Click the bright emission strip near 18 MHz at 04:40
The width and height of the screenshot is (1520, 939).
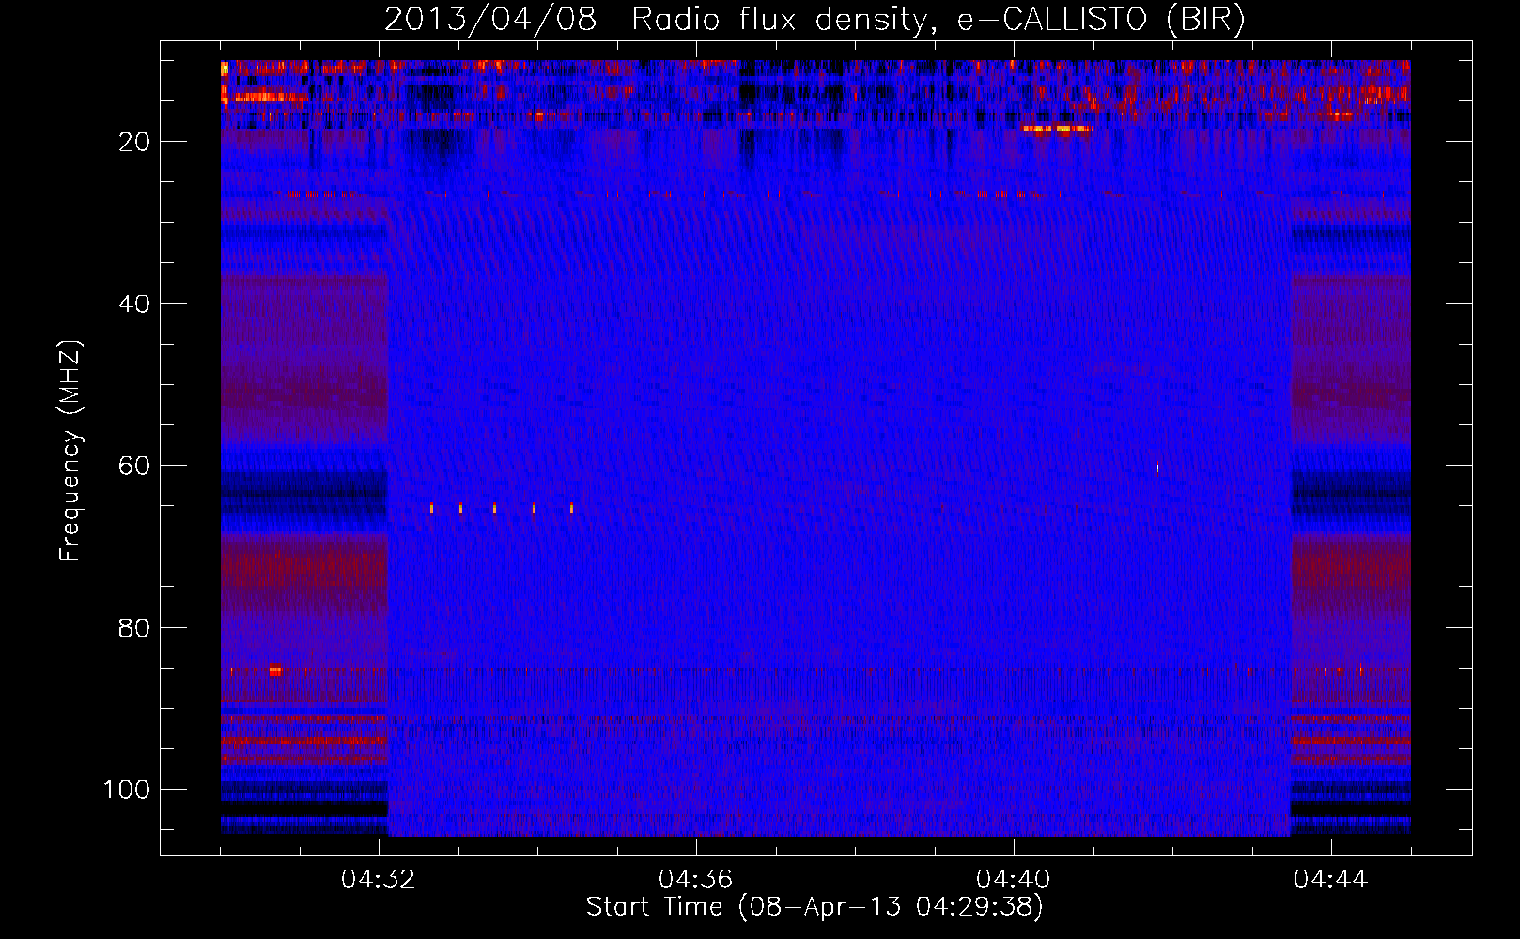(1058, 129)
